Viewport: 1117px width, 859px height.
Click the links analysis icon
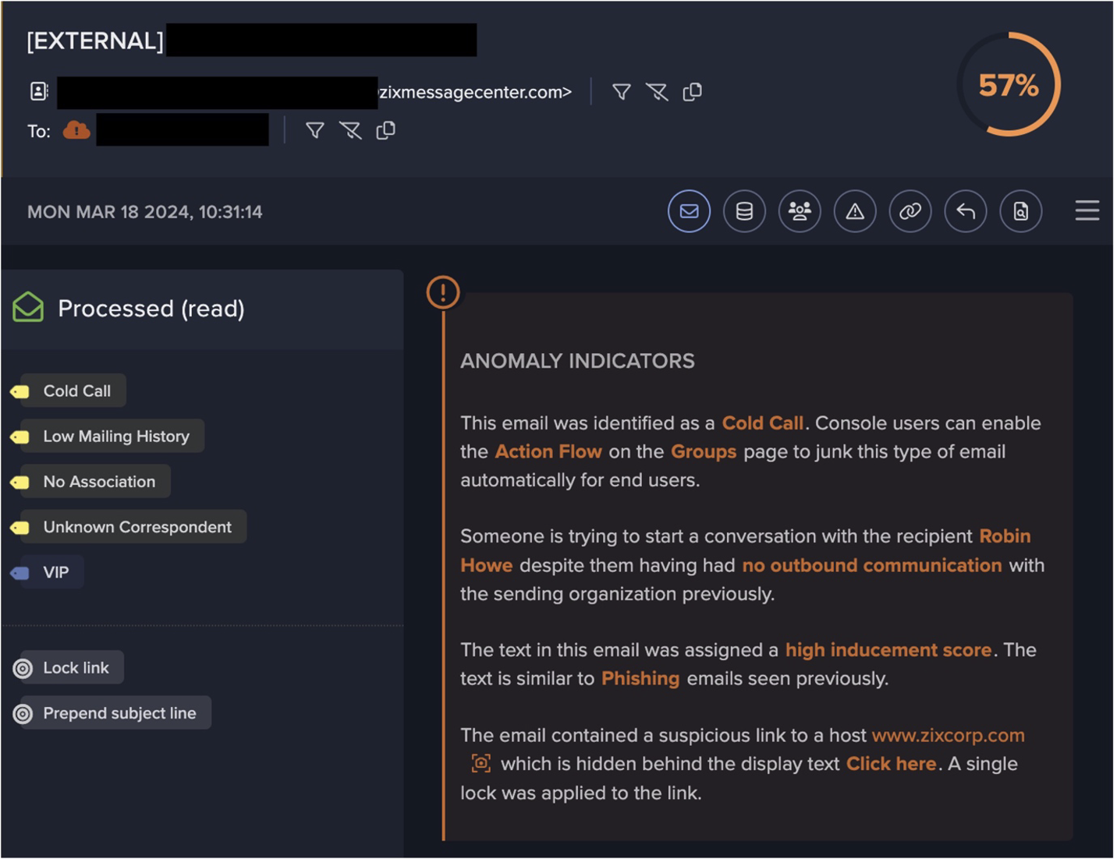pos(910,211)
